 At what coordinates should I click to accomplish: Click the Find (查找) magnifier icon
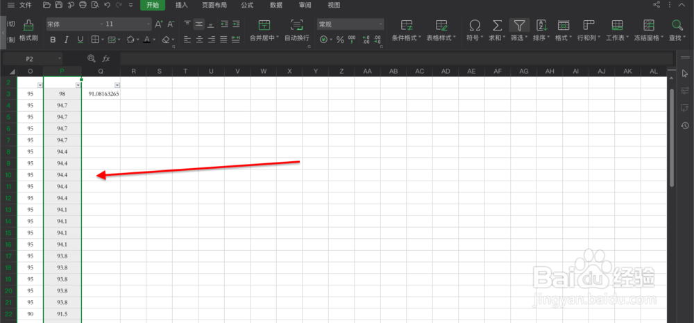[677, 25]
